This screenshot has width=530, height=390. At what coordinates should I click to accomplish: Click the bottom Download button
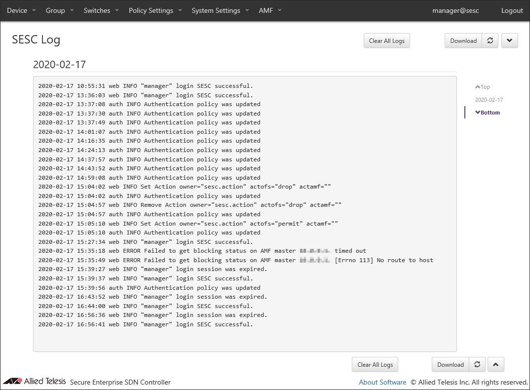450,365
